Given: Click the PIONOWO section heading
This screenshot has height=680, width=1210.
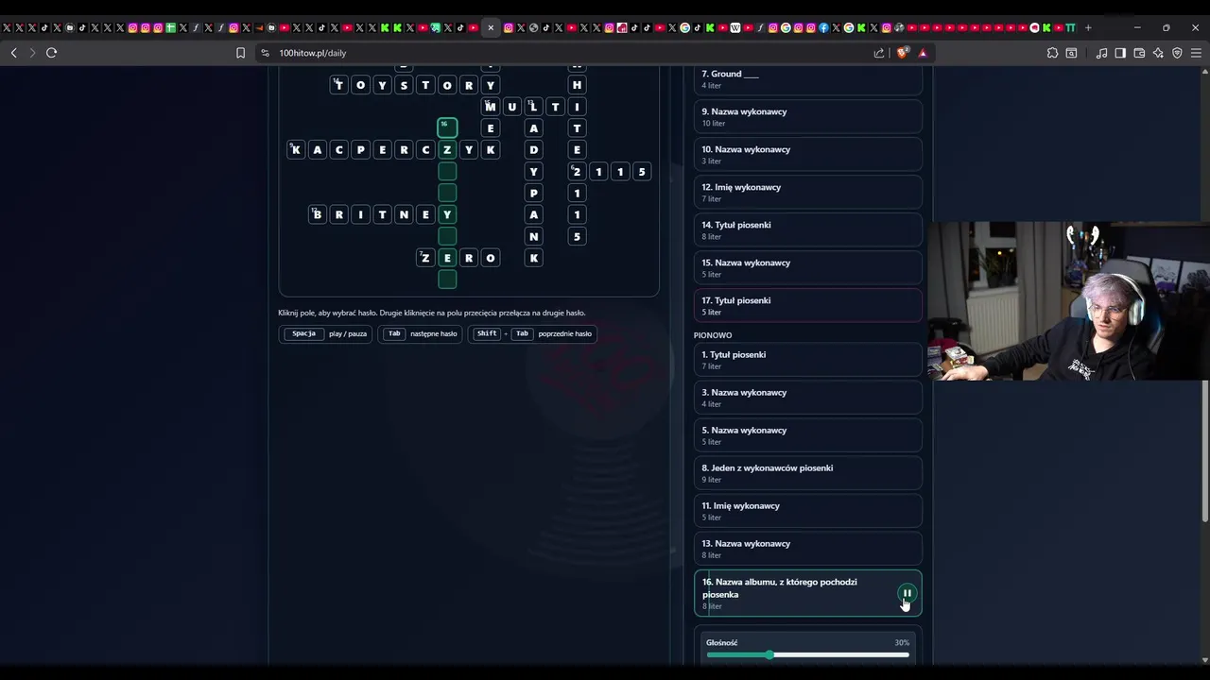Looking at the screenshot, I should (713, 335).
